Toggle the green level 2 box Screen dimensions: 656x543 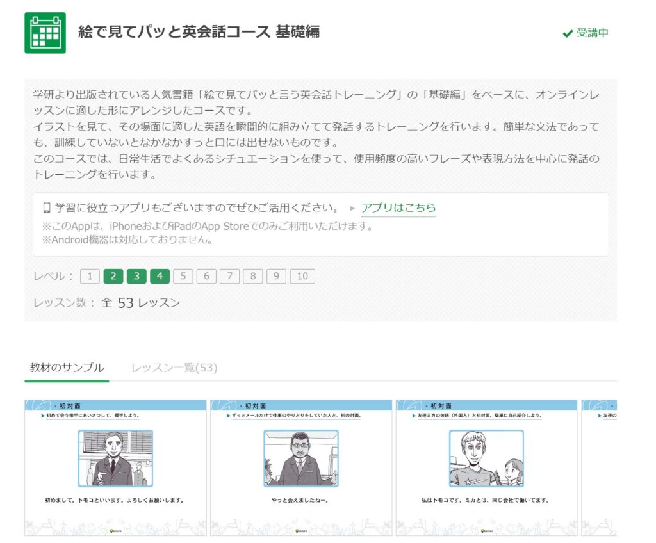point(113,277)
